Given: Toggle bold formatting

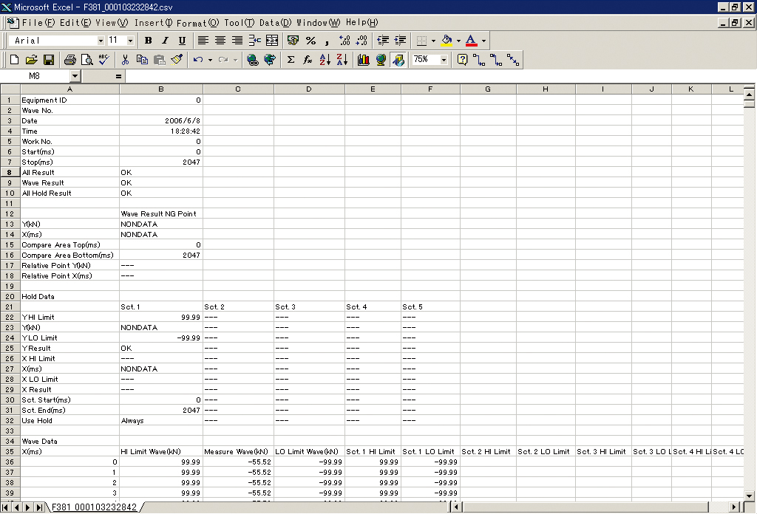Looking at the screenshot, I should 148,41.
